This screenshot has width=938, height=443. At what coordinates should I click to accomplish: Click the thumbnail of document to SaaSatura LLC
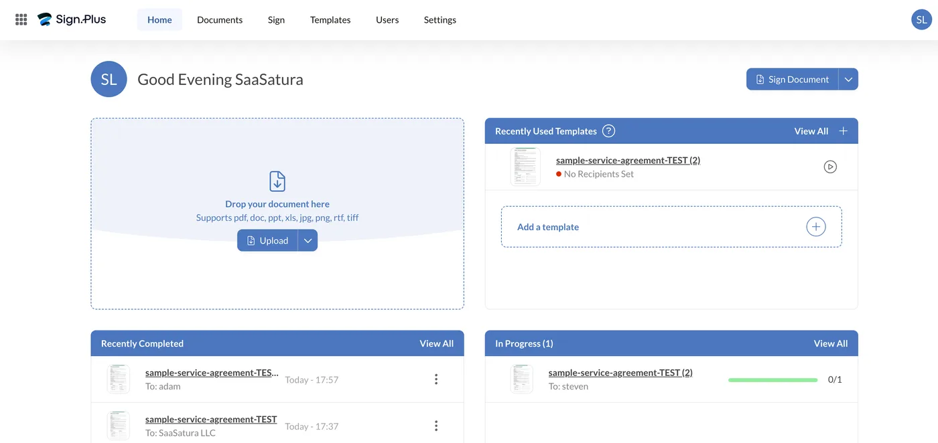coord(118,426)
